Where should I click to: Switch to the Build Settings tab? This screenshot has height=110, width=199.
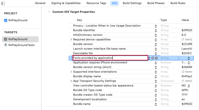pyautogui.click(x=132, y=3)
